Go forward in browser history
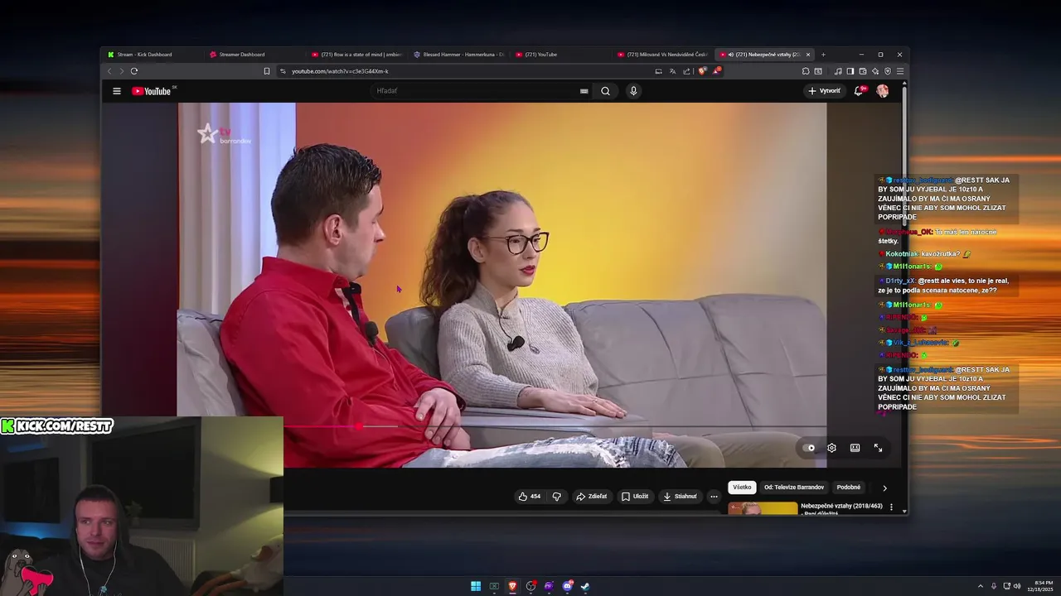The height and width of the screenshot is (596, 1061). pyautogui.click(x=121, y=71)
